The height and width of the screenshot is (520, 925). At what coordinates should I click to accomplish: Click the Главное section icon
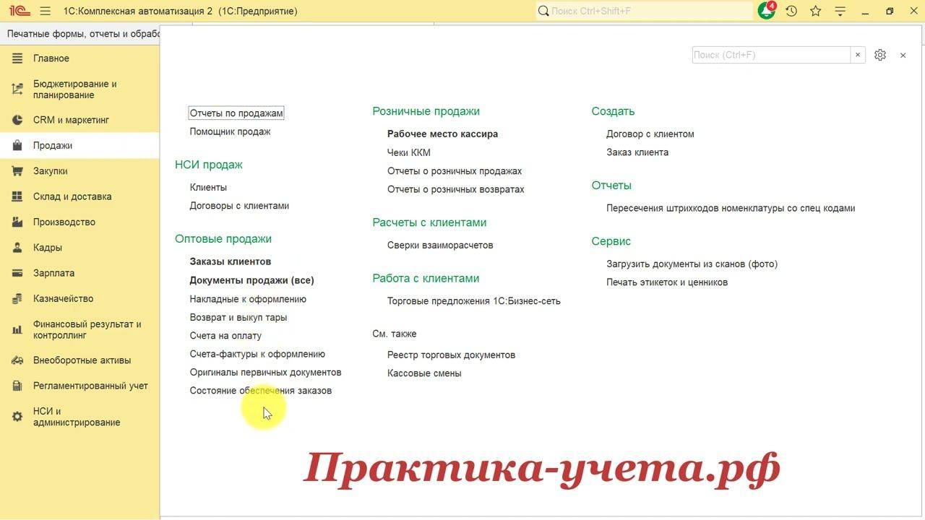point(17,58)
